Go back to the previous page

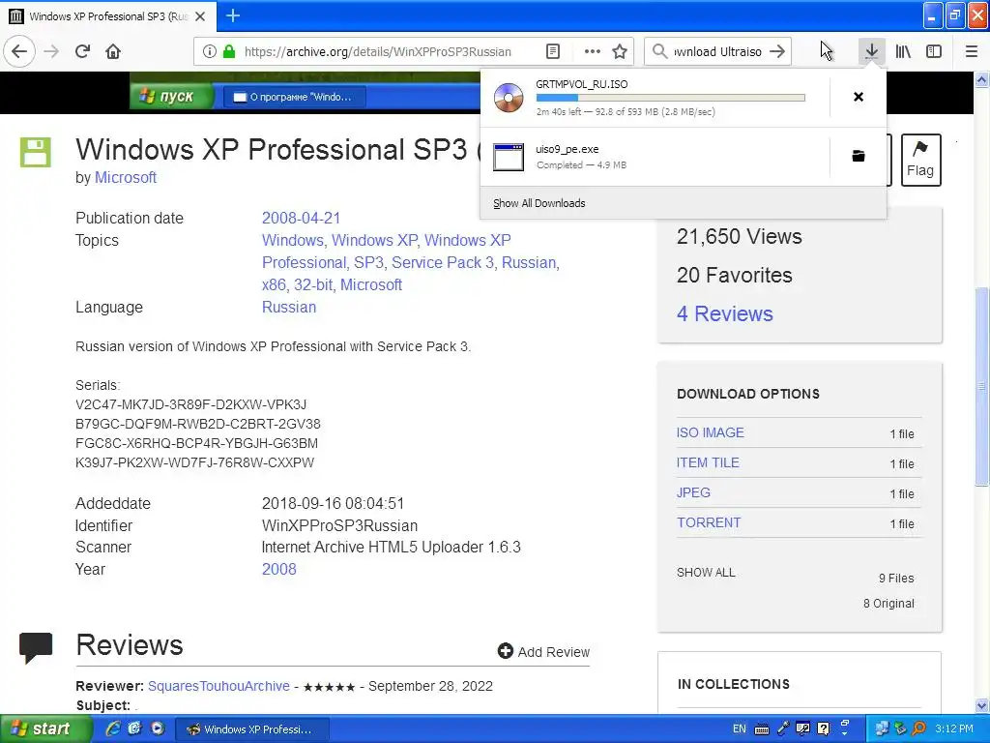[19, 51]
